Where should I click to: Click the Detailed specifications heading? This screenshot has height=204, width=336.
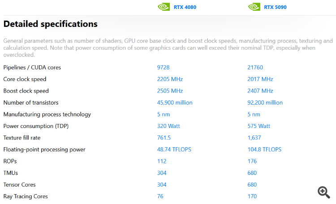[50, 24]
